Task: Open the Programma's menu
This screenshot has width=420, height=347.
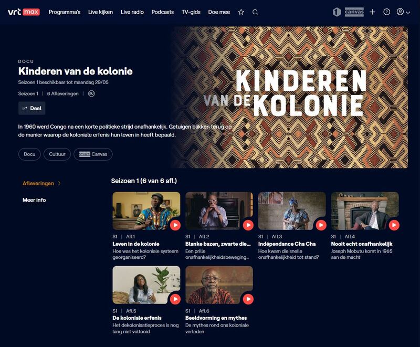Action: [65, 12]
